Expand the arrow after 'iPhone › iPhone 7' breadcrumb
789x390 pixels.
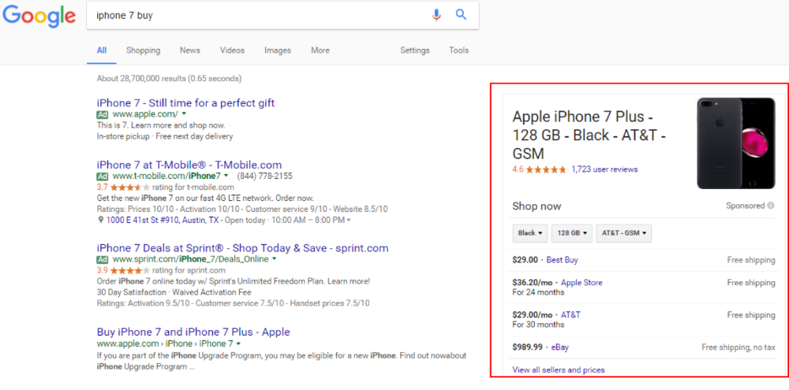click(238, 344)
